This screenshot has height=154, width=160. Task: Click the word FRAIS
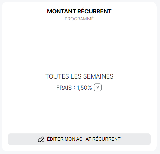coord(64,88)
